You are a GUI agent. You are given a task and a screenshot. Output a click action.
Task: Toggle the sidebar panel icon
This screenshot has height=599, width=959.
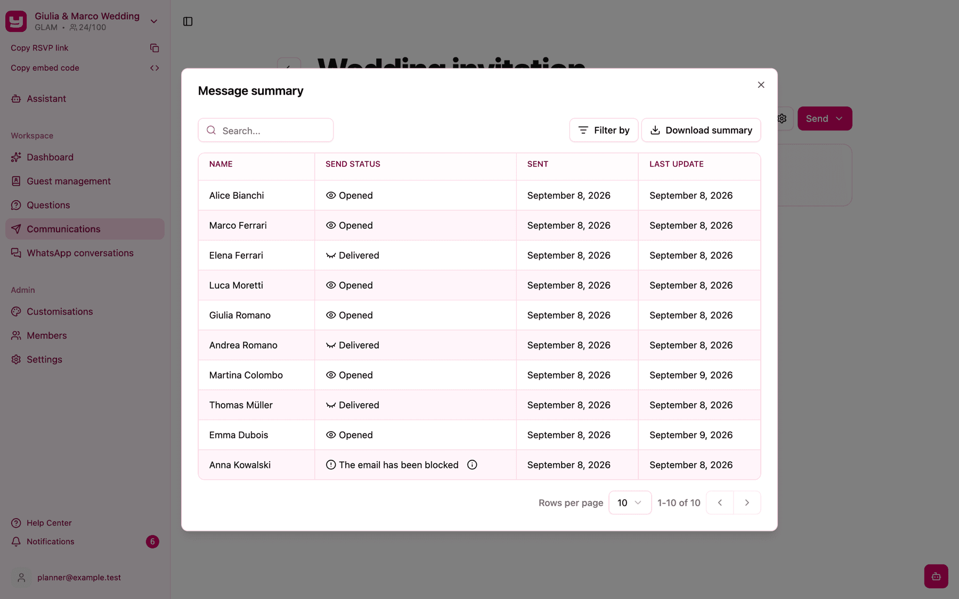(x=188, y=21)
